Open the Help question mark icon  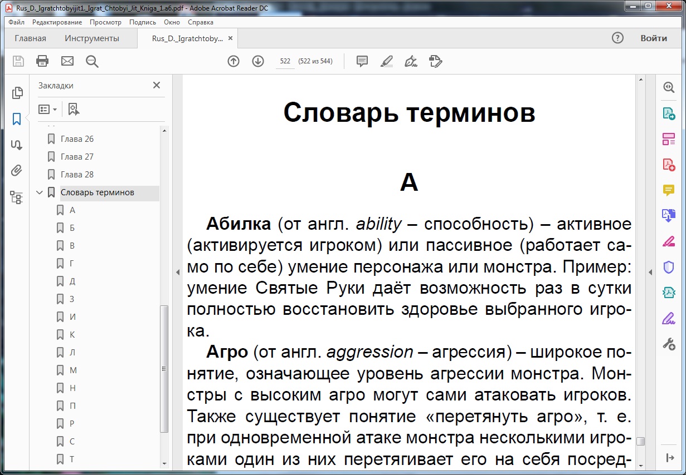point(617,38)
